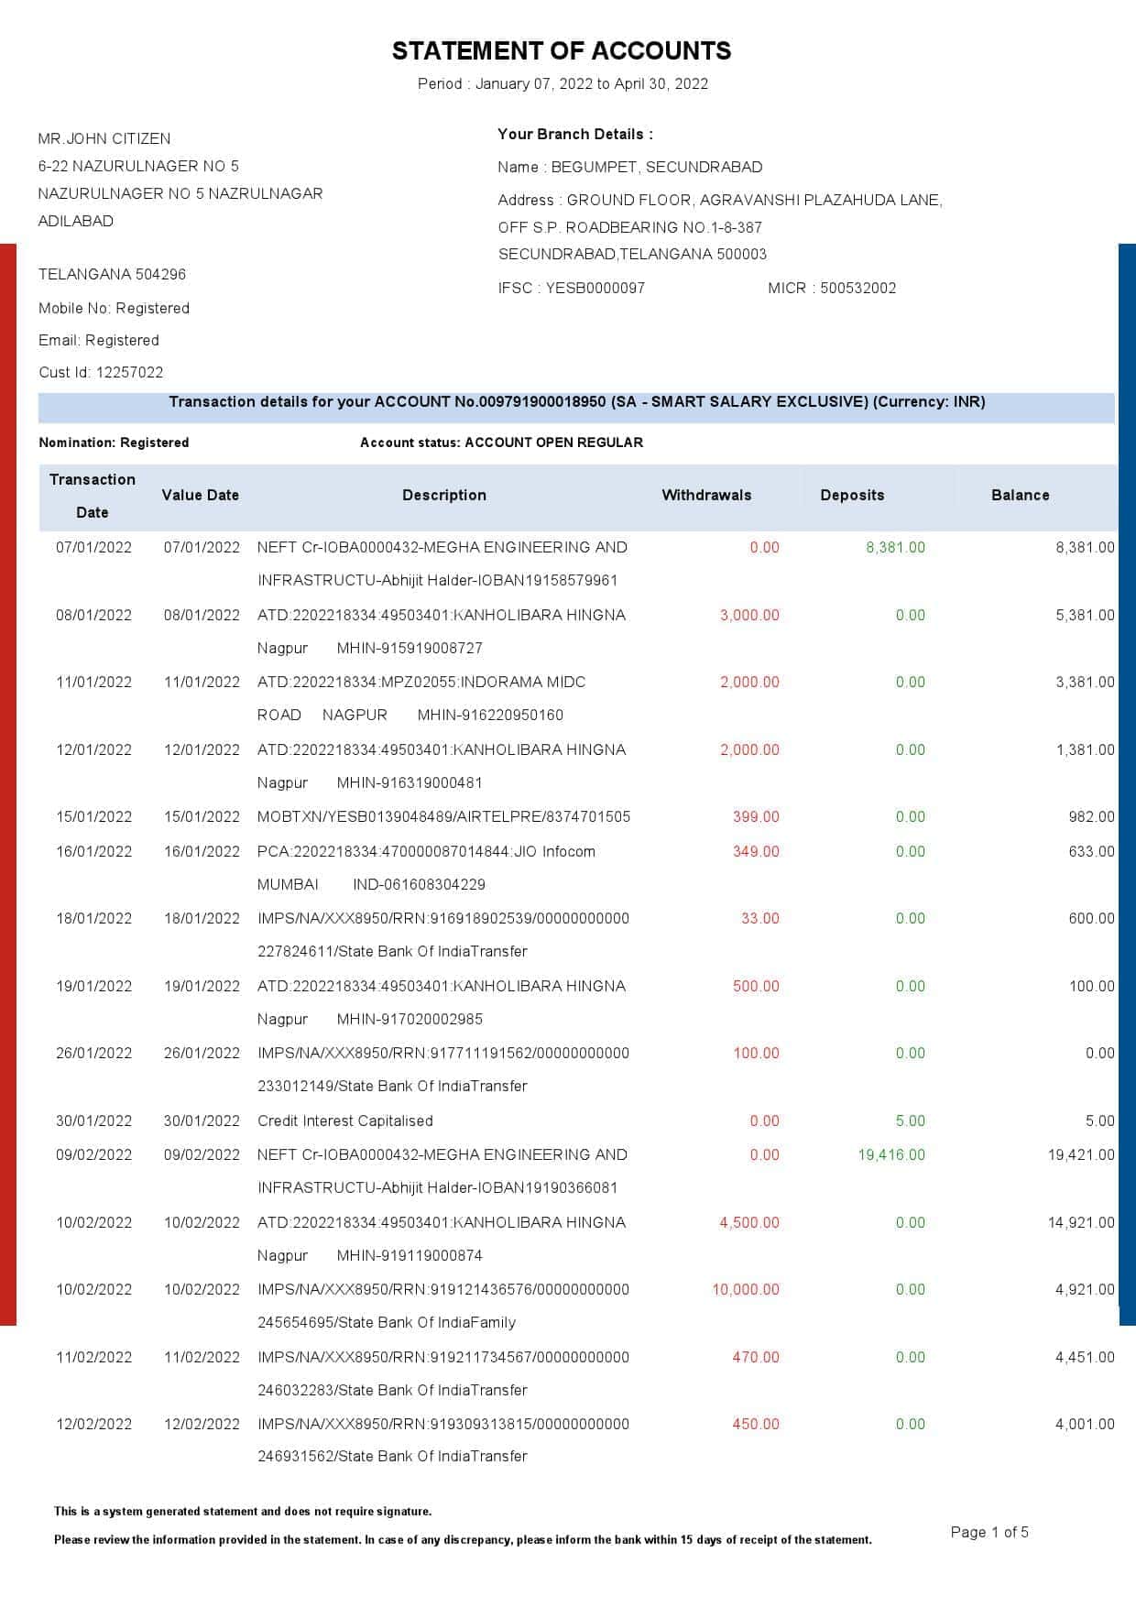Image resolution: width=1136 pixels, height=1607 pixels.
Task: Click balance 1,381.00
Action: pos(1086,749)
